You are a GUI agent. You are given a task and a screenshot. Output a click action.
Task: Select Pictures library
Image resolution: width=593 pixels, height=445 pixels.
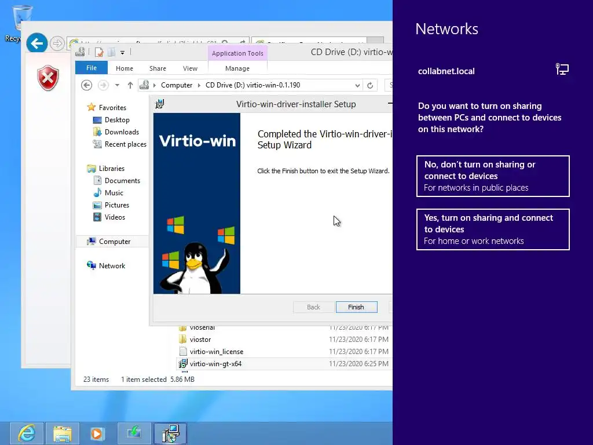(117, 205)
